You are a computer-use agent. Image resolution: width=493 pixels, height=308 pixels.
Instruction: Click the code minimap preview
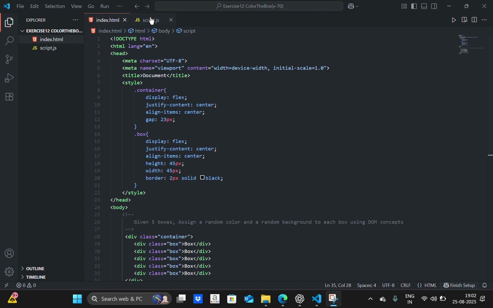click(x=472, y=44)
